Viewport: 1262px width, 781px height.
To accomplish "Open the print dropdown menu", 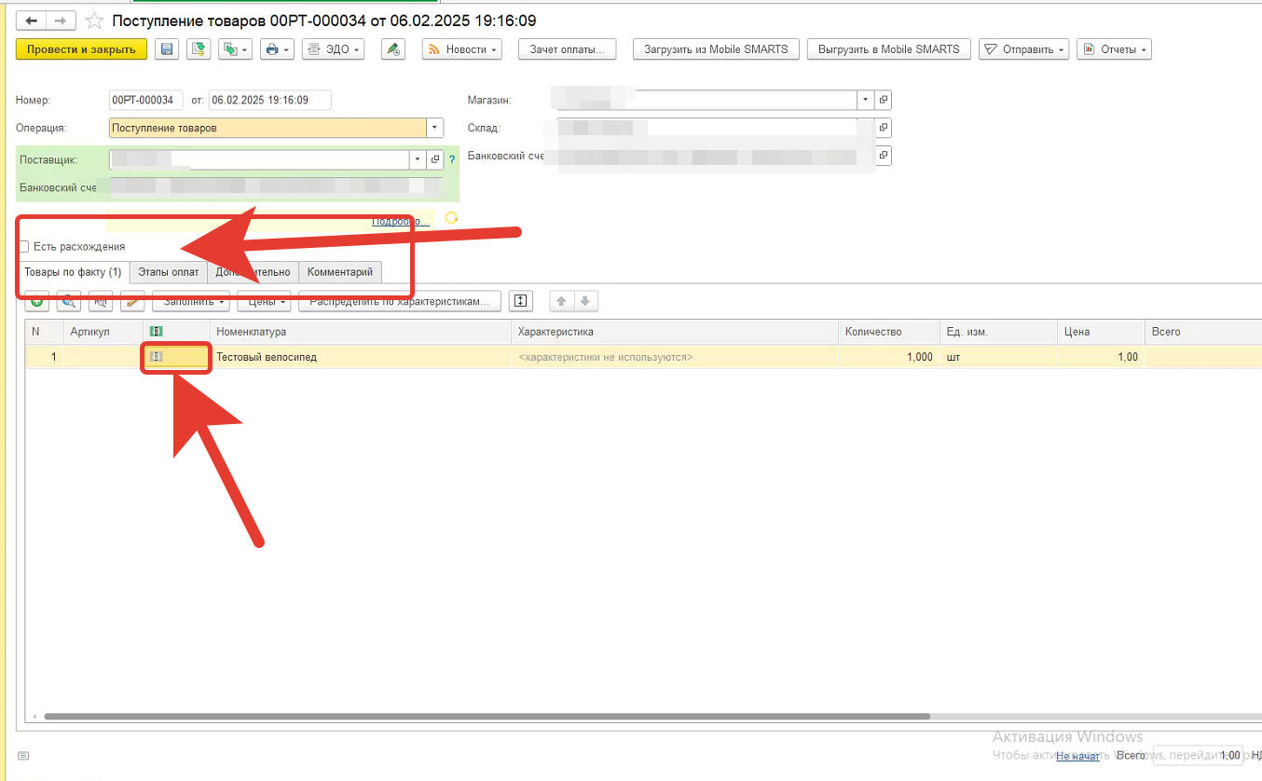I will click(277, 49).
